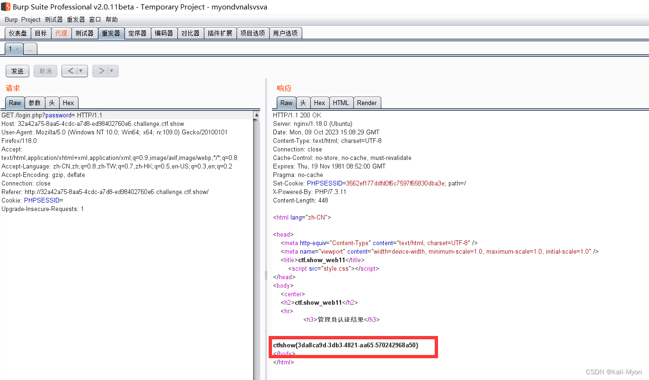Switch to the 编码器 tab
The image size is (649, 380).
coord(164,33)
